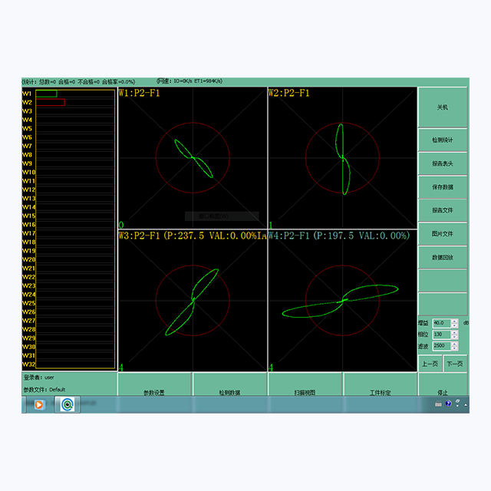The image size is (491, 491).
Task: Increase gain with stepper up arrow
Action: click(454, 321)
